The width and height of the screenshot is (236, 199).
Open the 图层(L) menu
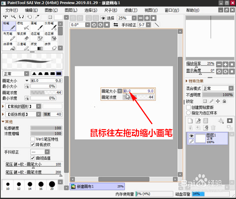tap(71, 10)
